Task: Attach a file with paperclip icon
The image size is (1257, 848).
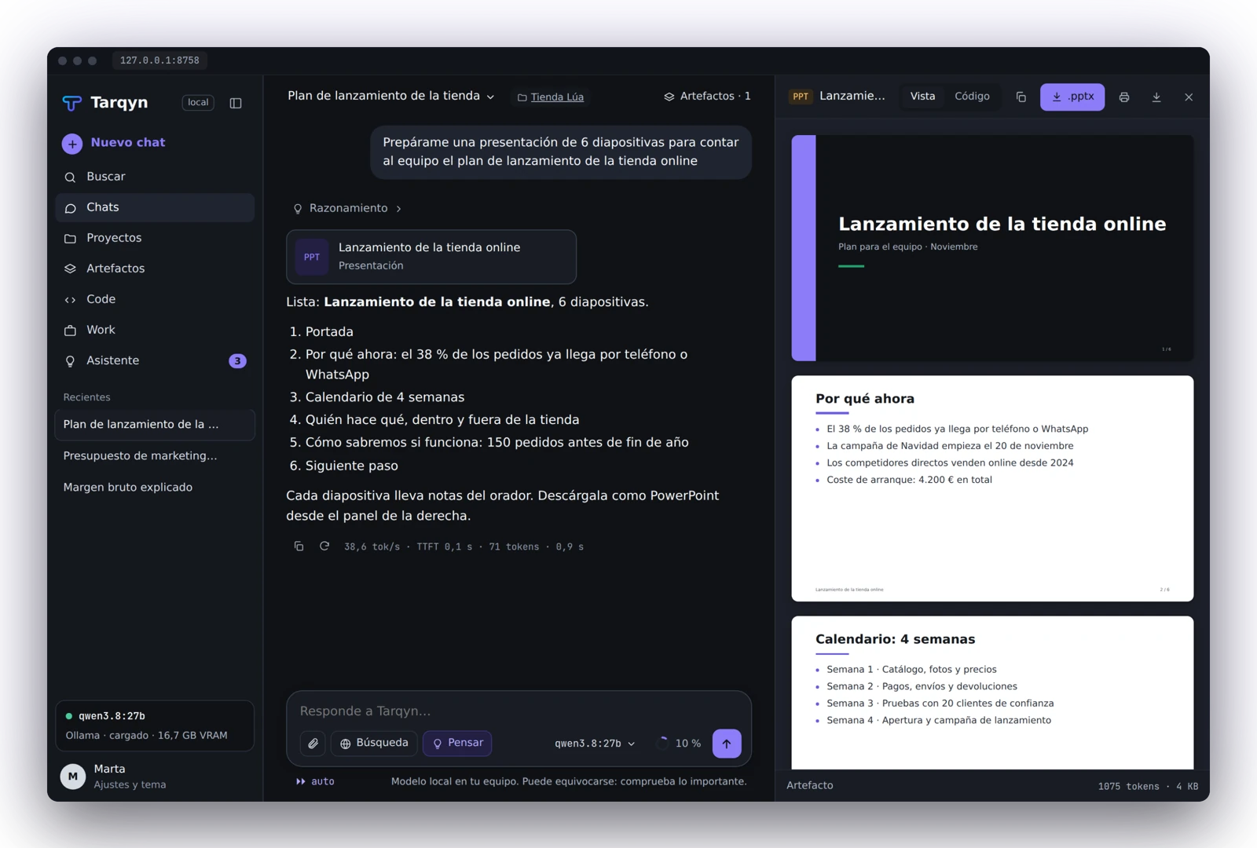Action: pos(313,743)
